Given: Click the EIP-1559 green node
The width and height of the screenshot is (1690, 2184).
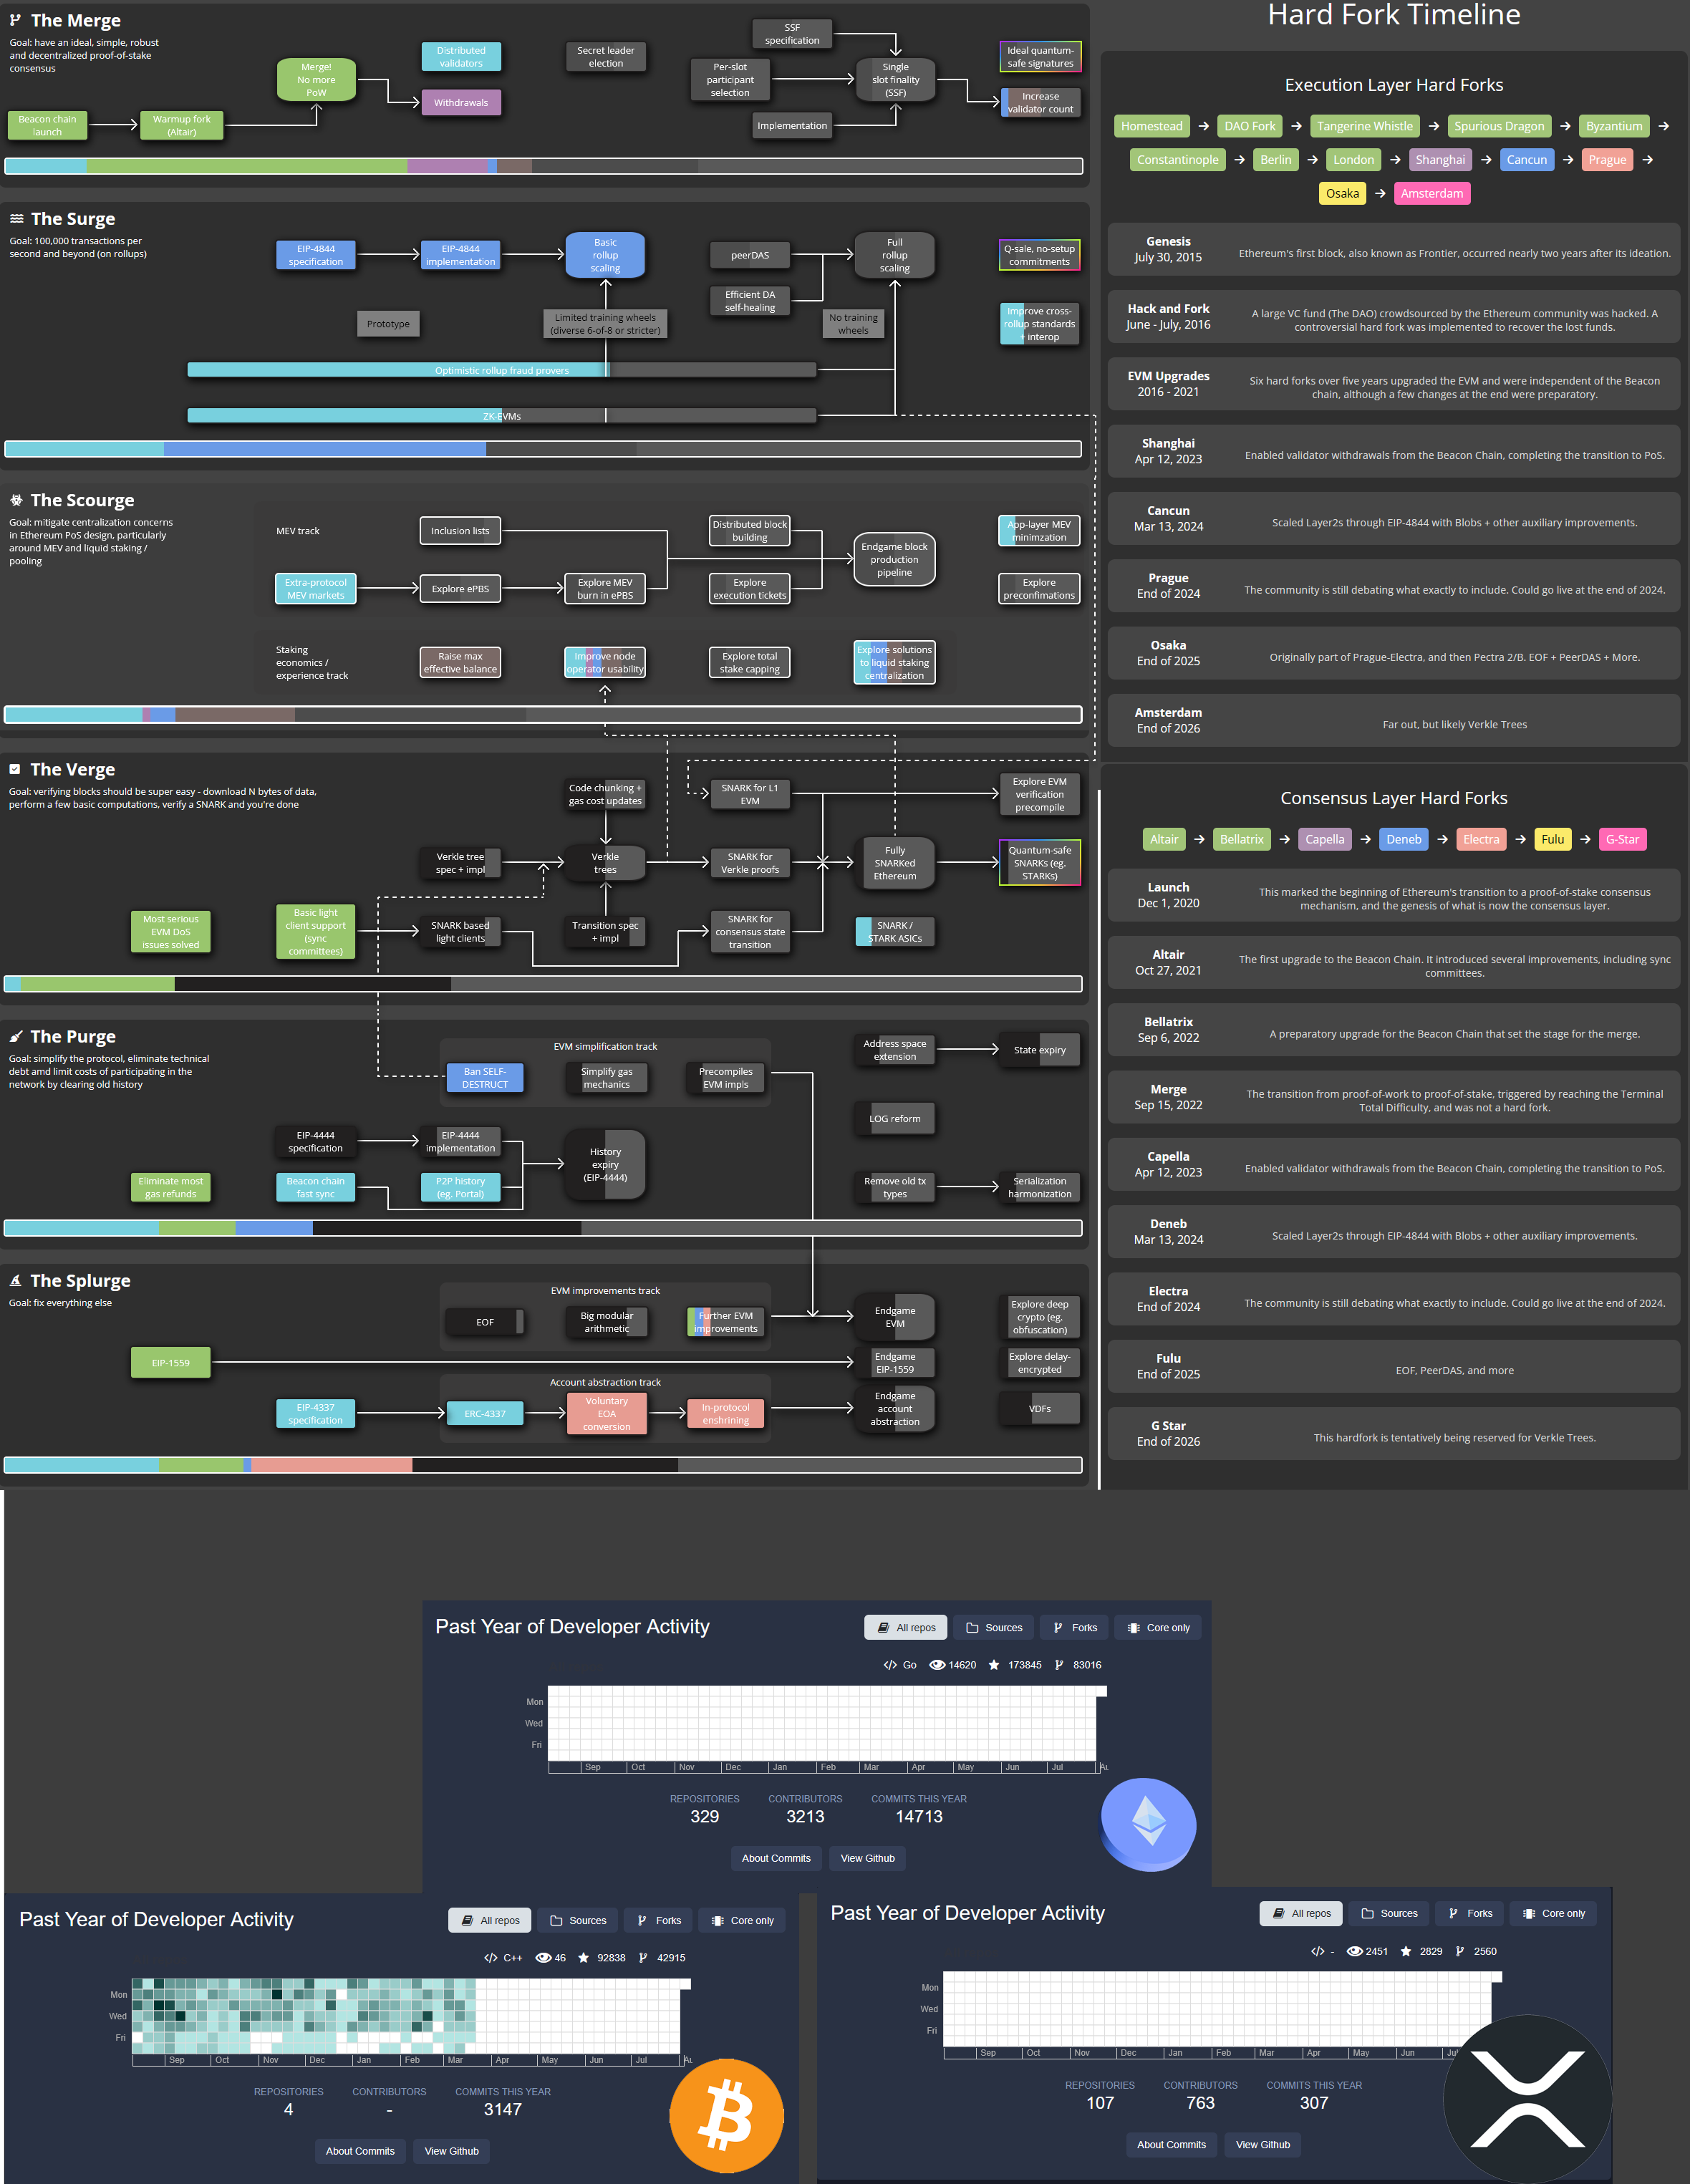Looking at the screenshot, I should 170,1362.
